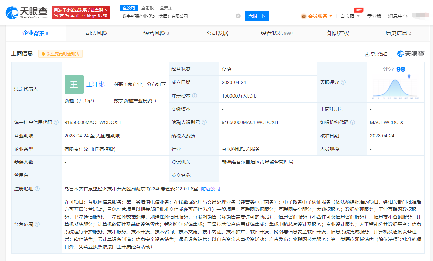The image size is (433, 261).
Task: Switch to the 经营状况 tab
Action: [277, 33]
